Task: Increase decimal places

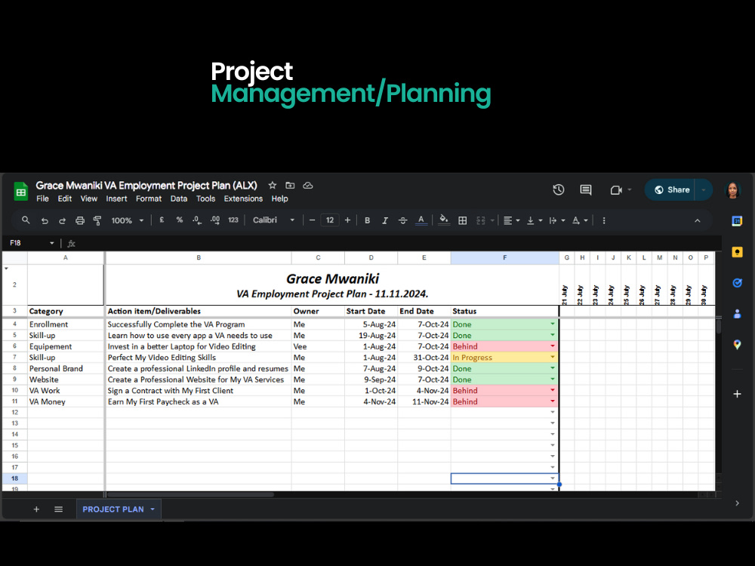Action: tap(214, 220)
